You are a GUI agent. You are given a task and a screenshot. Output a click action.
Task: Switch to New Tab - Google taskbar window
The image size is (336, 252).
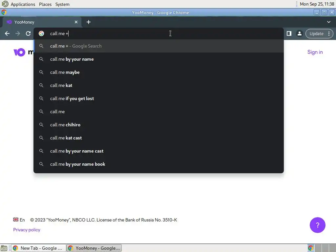click(x=39, y=248)
